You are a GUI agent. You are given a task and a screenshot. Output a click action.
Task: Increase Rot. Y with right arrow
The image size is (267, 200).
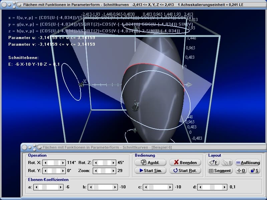[x=63, y=171]
